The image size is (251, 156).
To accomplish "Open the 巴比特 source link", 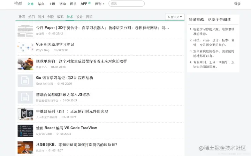I will pos(40,150).
